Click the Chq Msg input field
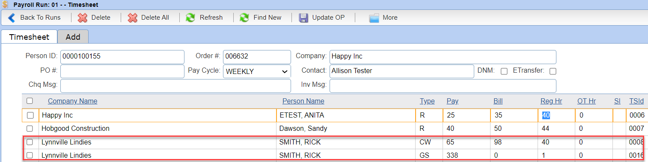This screenshot has height=162, width=648. pos(175,85)
